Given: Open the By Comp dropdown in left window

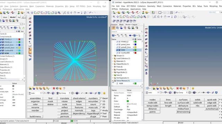Looking at the screenshot, I should pyautogui.click(x=69, y=93).
